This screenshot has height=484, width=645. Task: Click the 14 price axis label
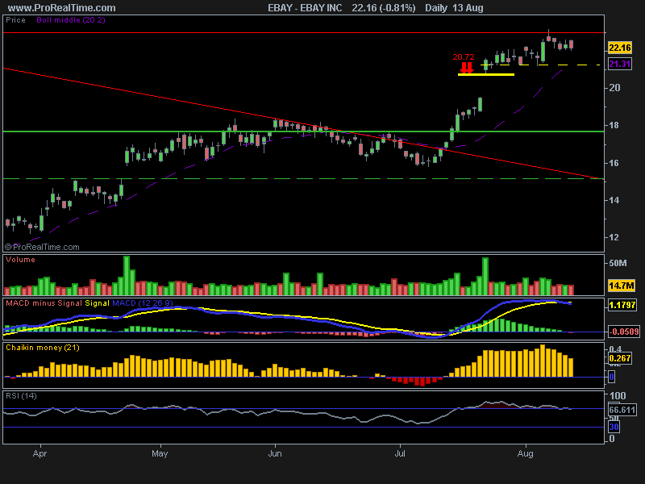click(x=614, y=200)
